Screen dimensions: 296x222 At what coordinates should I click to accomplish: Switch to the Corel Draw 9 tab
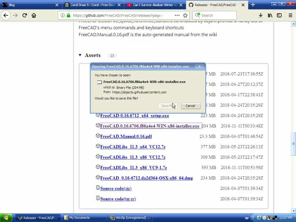click(93, 5)
